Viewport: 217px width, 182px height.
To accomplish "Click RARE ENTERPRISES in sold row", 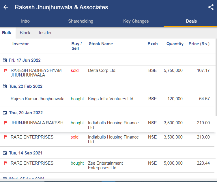I will [x=32, y=137].
